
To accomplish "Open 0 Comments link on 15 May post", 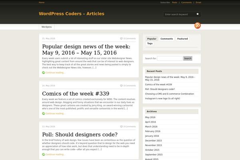I will coord(130,38).
